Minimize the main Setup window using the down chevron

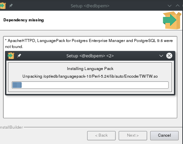pyautogui.click(x=170, y=6)
